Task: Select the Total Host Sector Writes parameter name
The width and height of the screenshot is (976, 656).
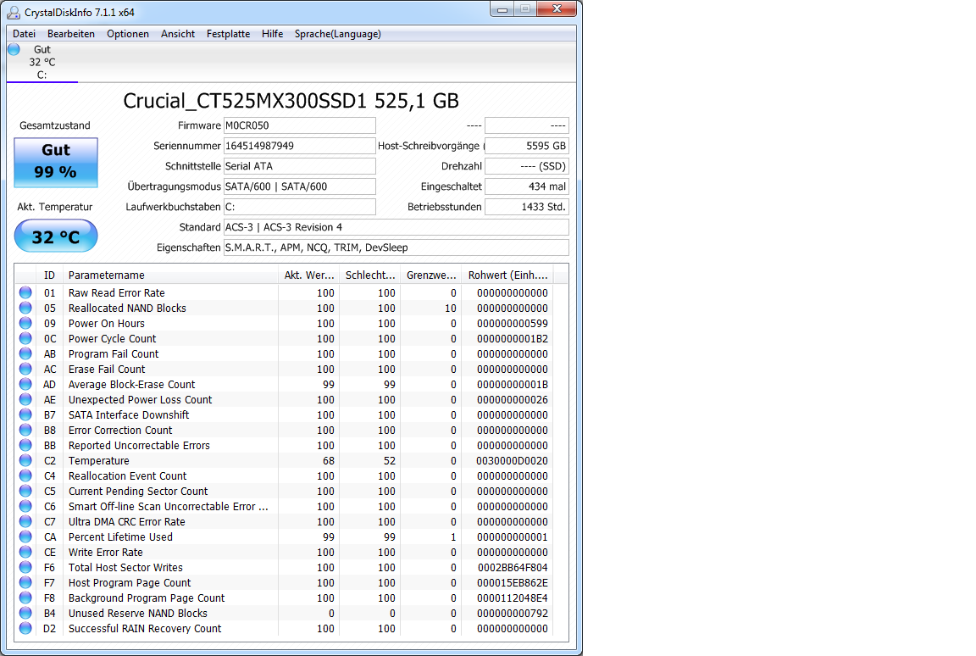Action: [125, 568]
